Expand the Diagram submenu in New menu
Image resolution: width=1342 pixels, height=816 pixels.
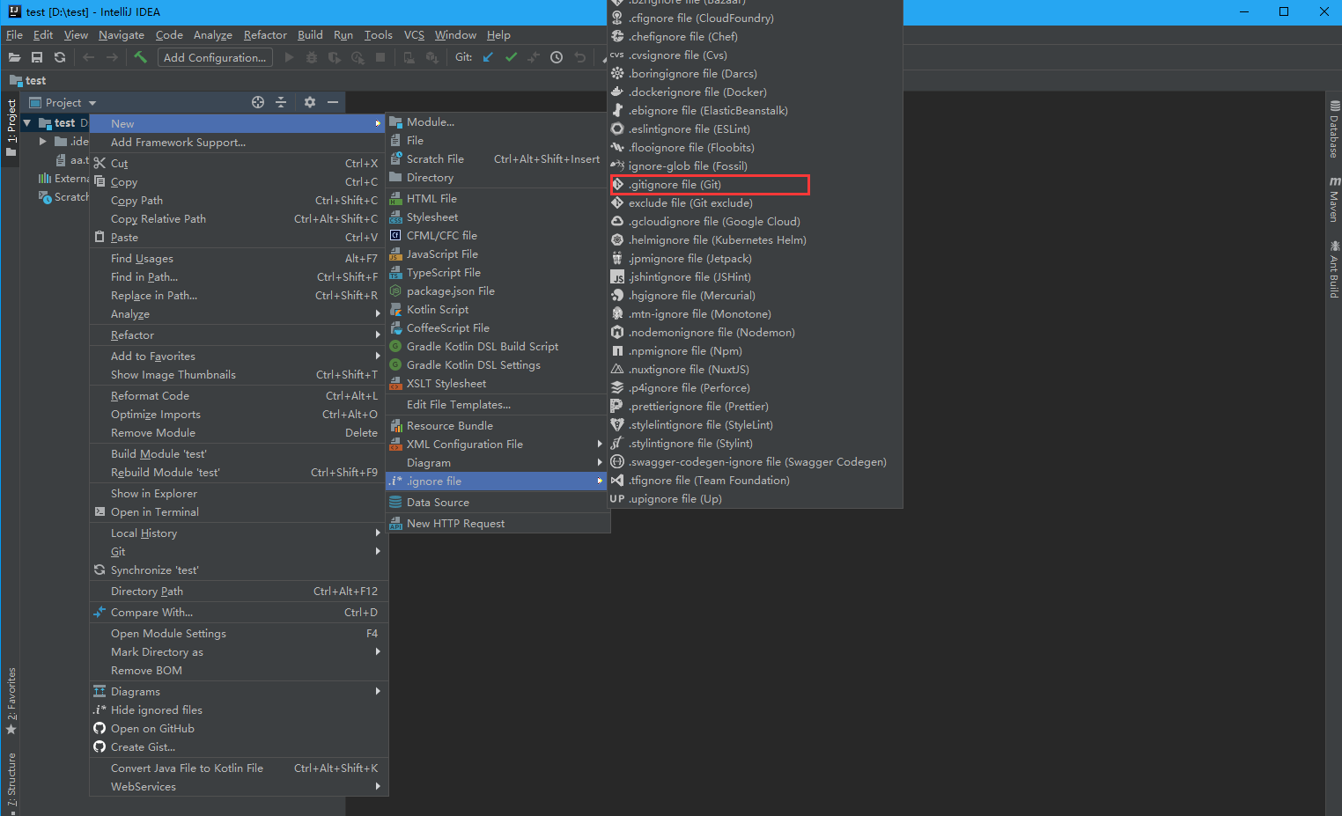497,463
